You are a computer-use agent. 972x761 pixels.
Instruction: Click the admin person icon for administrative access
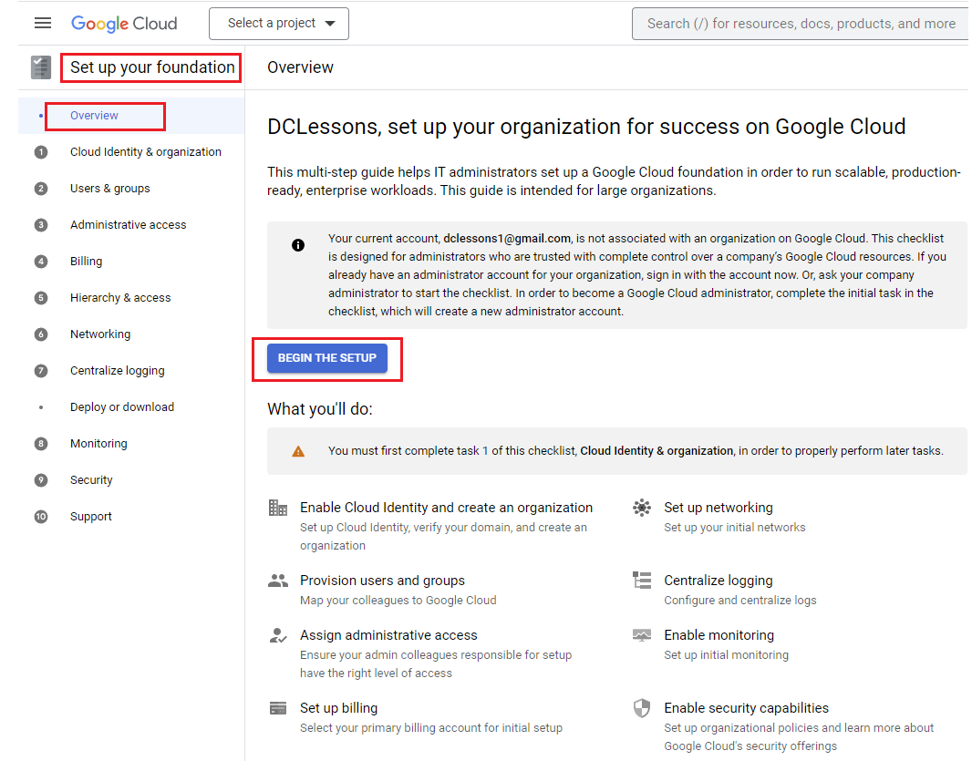click(278, 635)
